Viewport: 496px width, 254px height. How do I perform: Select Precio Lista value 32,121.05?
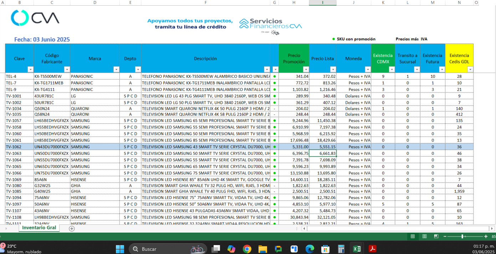(323, 217)
